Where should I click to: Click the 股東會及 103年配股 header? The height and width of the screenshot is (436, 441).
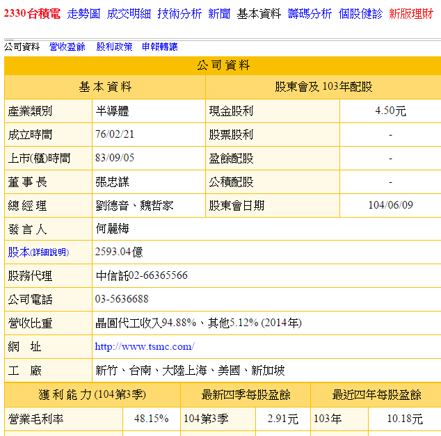coord(323,87)
